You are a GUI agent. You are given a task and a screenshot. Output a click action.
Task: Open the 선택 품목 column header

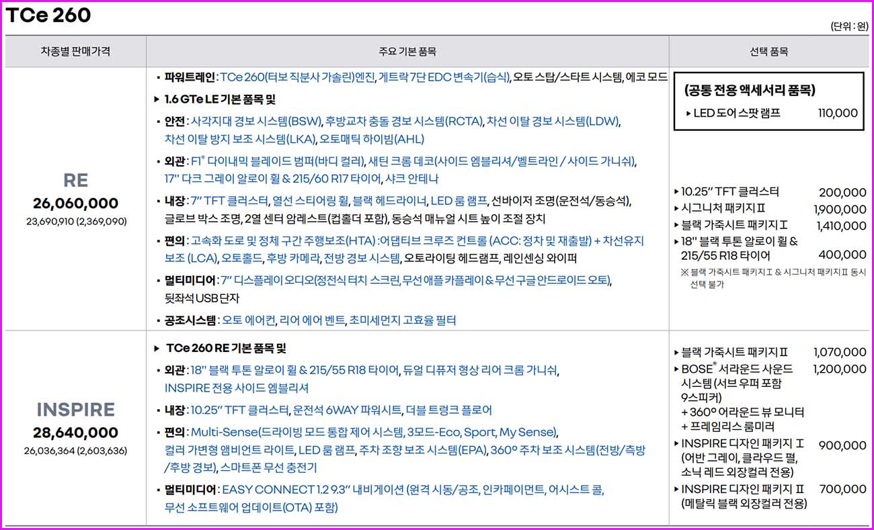coord(769,51)
